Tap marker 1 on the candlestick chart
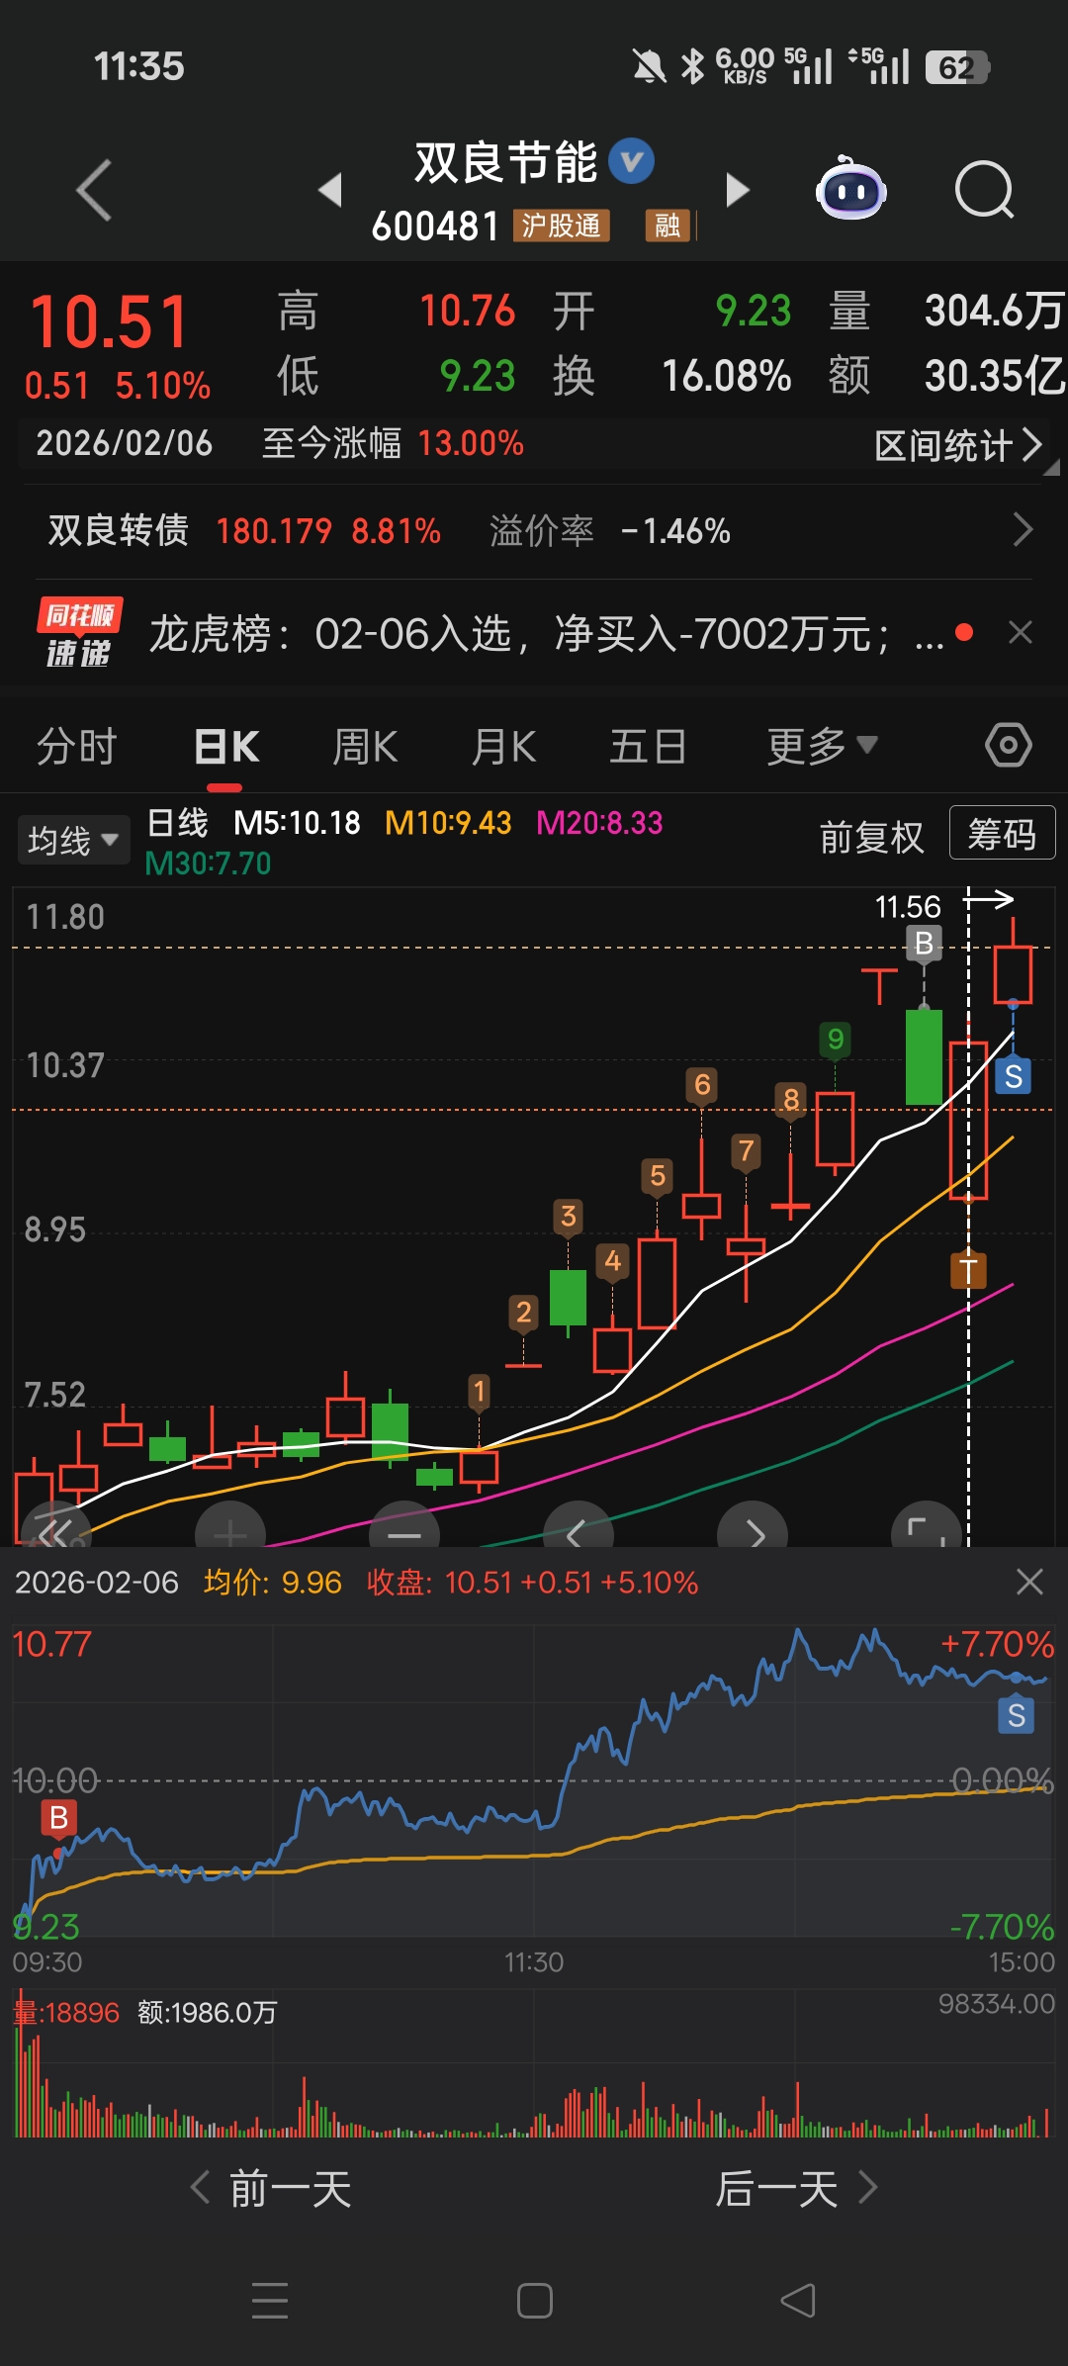 tap(480, 1392)
